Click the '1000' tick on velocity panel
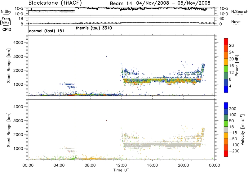The height and width of the screenshot is (172, 248). pos(18,148)
